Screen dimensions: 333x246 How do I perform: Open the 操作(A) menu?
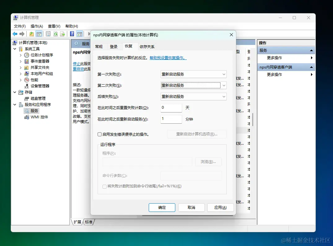coord(37,26)
